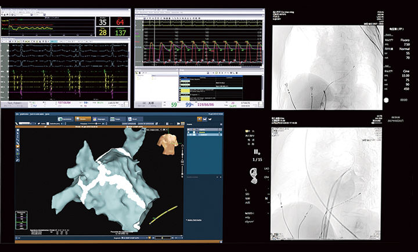Viewport: 418px width, 252px height.
Task: Select the top tool in the left vertical toolbar
Action: tap(18, 131)
